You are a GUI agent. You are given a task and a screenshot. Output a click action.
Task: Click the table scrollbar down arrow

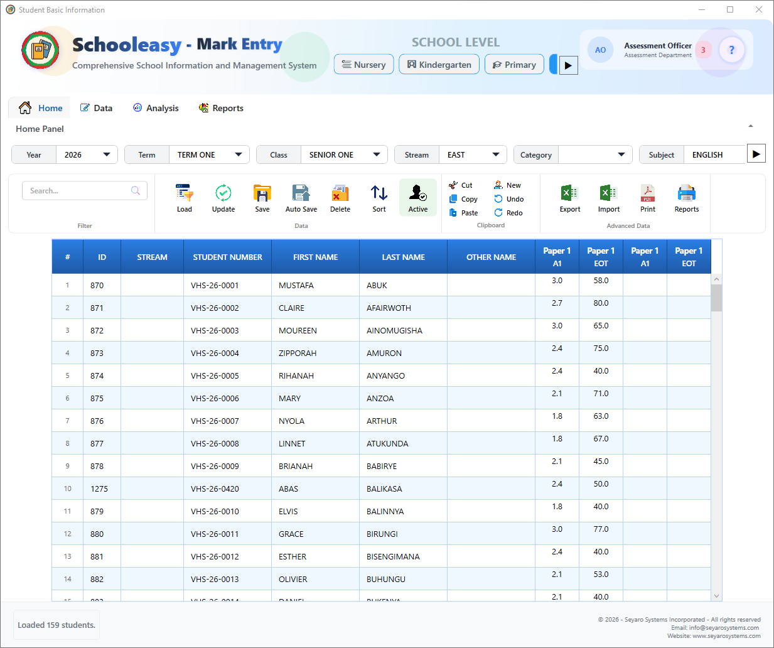click(x=716, y=596)
